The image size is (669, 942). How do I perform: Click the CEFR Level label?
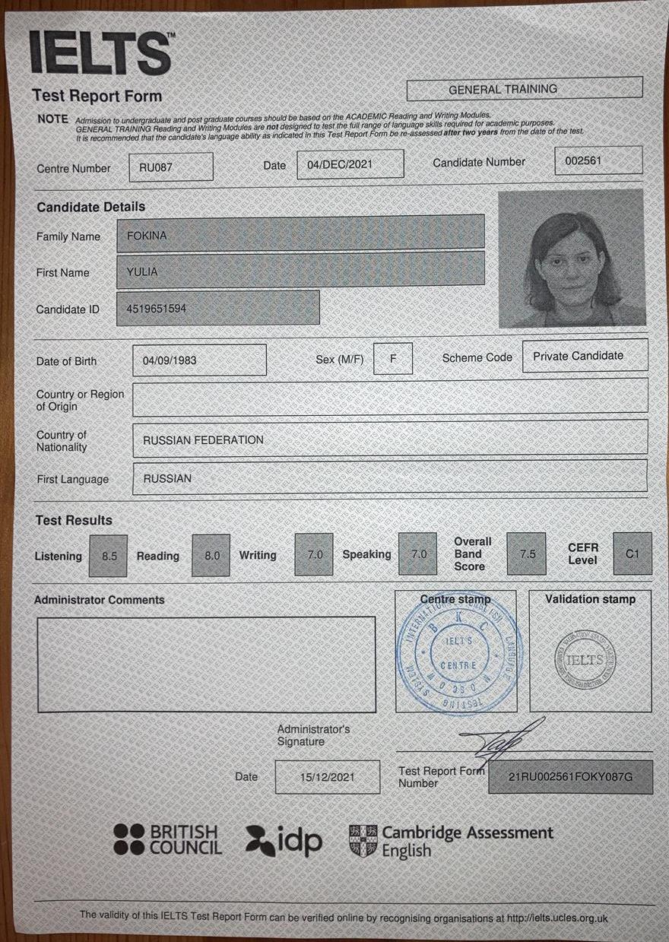(x=583, y=553)
